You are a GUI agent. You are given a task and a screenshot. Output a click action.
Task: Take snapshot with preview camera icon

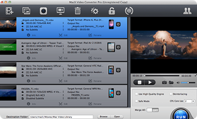[164, 82]
